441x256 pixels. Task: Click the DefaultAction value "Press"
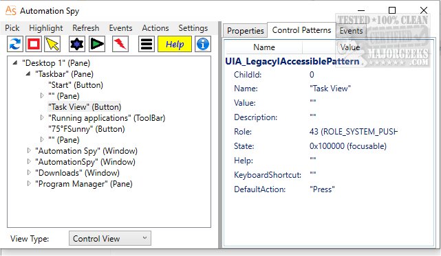pyautogui.click(x=322, y=189)
